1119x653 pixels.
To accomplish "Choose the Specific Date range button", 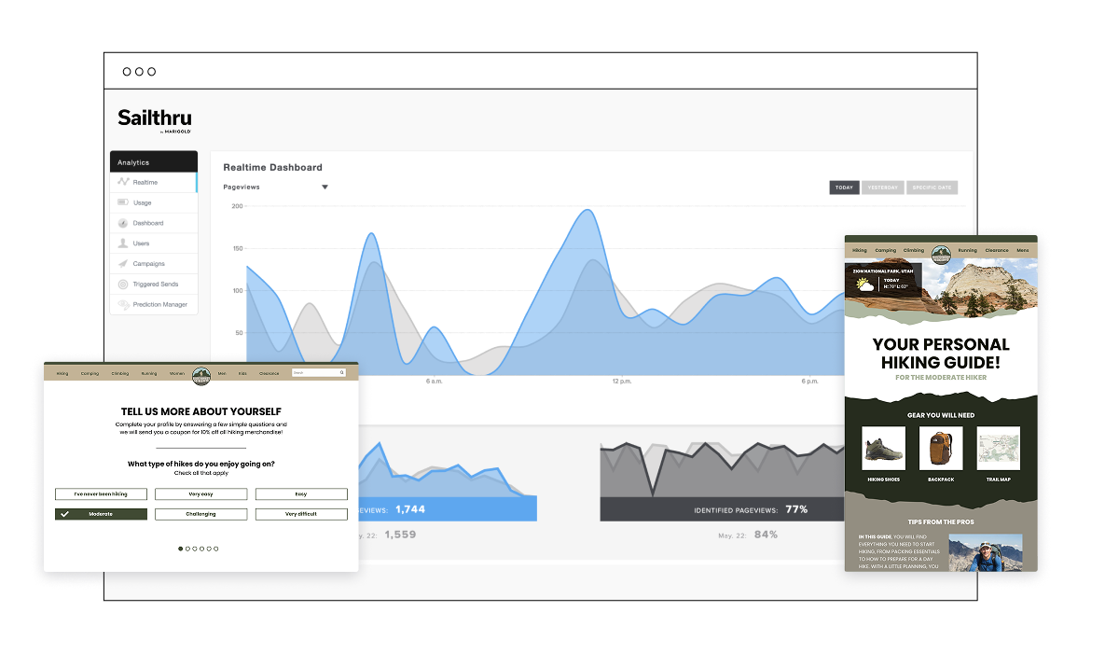I will pyautogui.click(x=932, y=188).
